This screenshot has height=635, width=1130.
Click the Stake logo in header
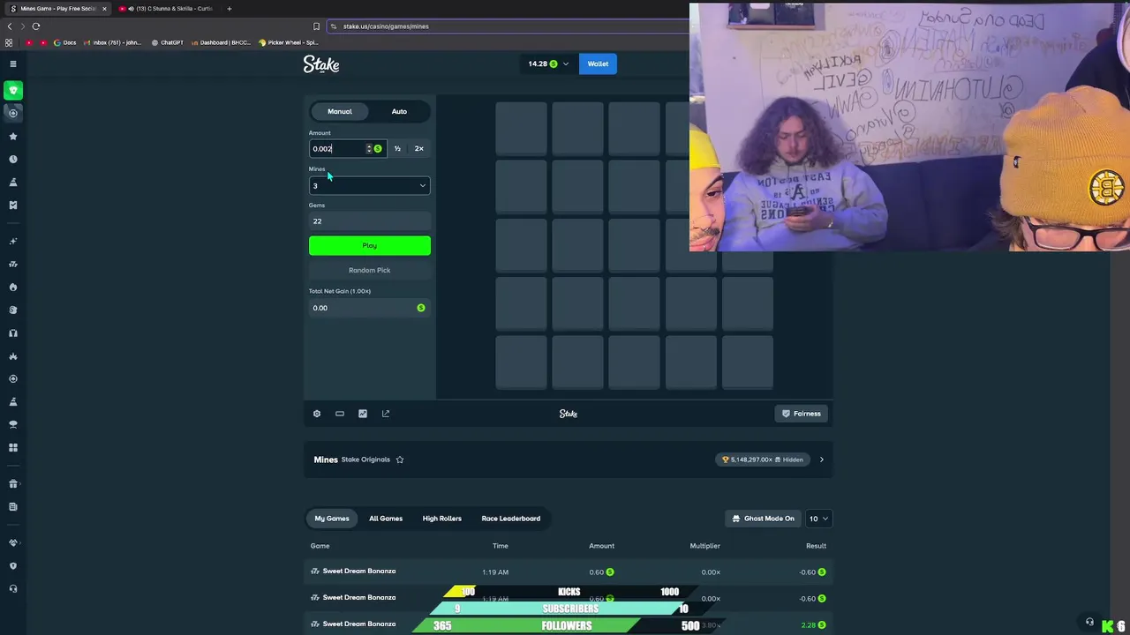[x=321, y=63]
